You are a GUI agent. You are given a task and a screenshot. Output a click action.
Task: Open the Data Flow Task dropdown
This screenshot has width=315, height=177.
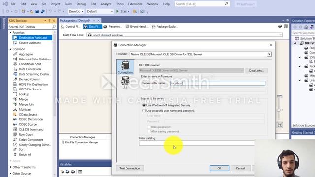(280, 35)
